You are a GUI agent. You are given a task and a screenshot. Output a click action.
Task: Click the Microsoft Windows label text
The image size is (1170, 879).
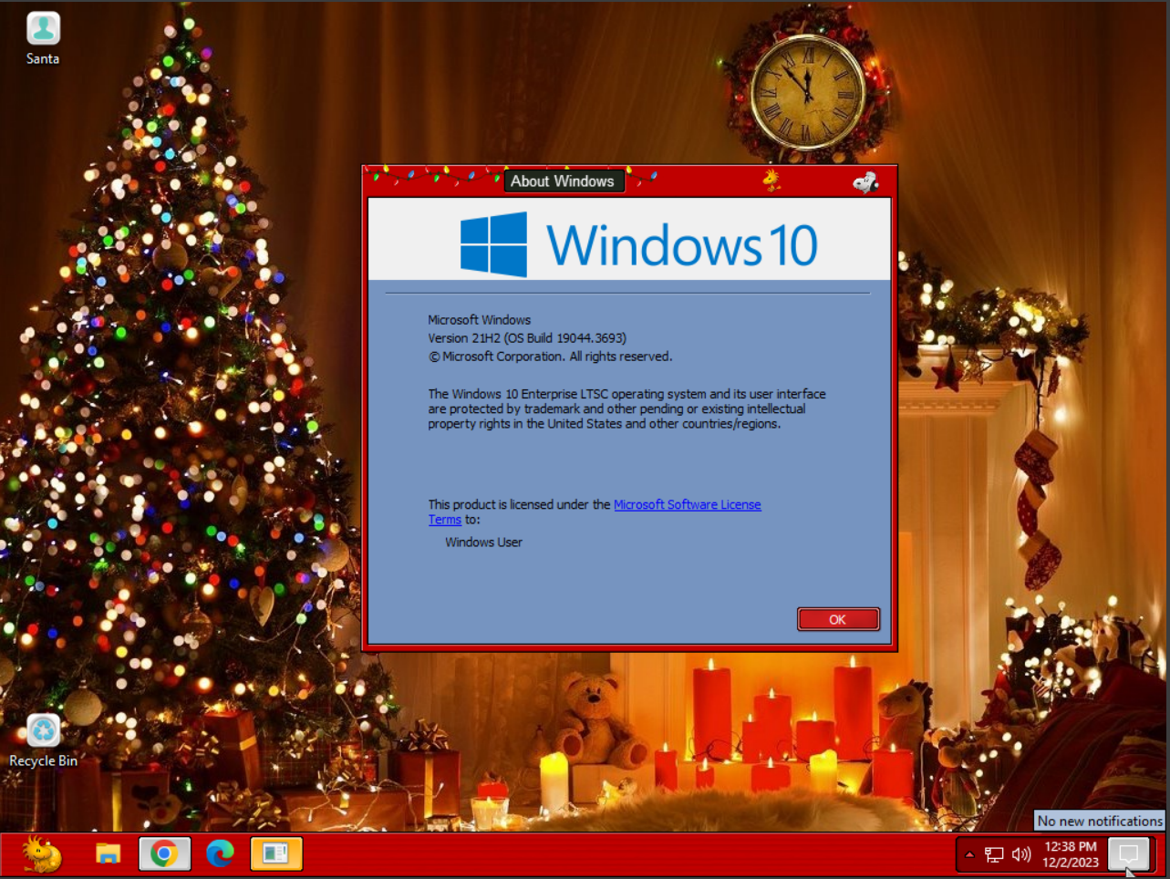point(479,319)
